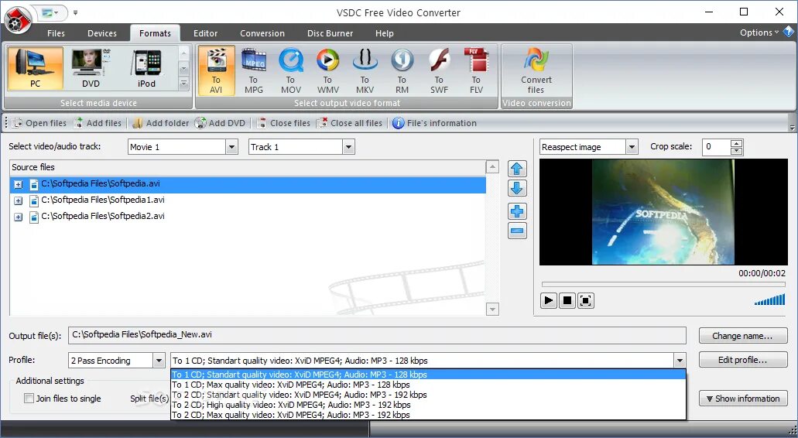Switch to the Disc Burner tab

[330, 33]
